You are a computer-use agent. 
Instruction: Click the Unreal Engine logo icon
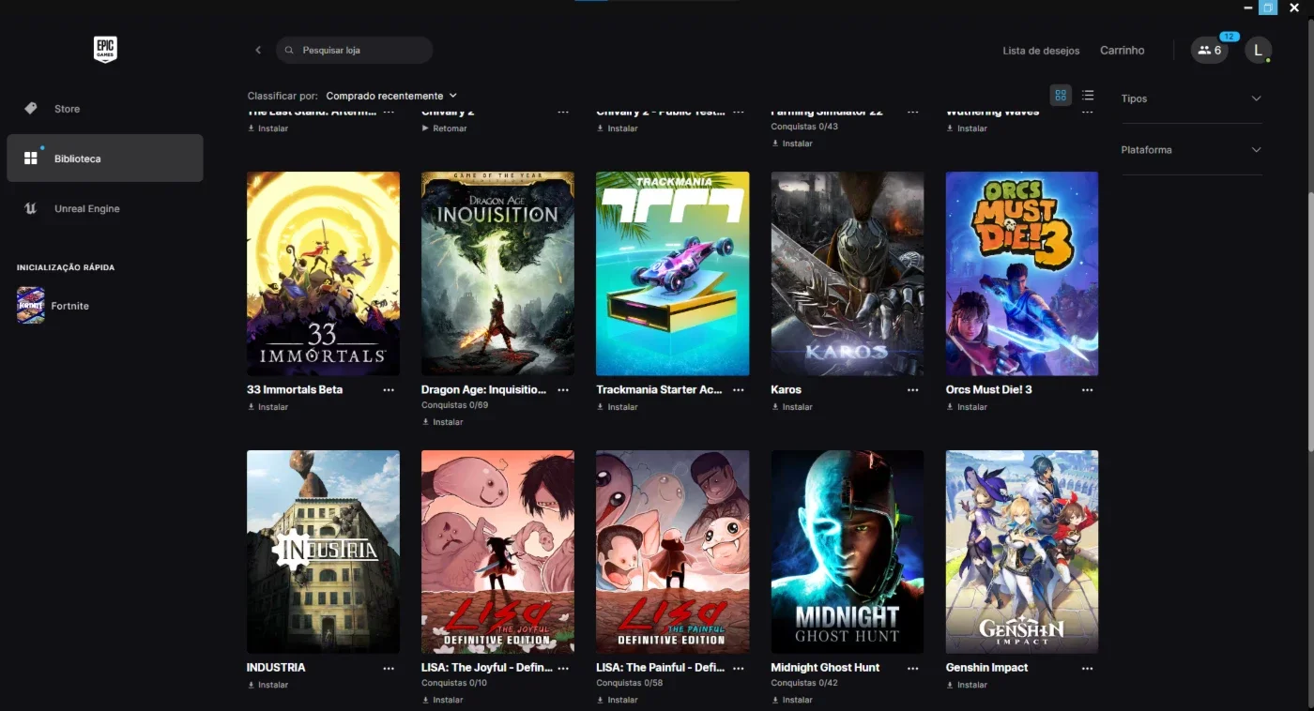31,208
